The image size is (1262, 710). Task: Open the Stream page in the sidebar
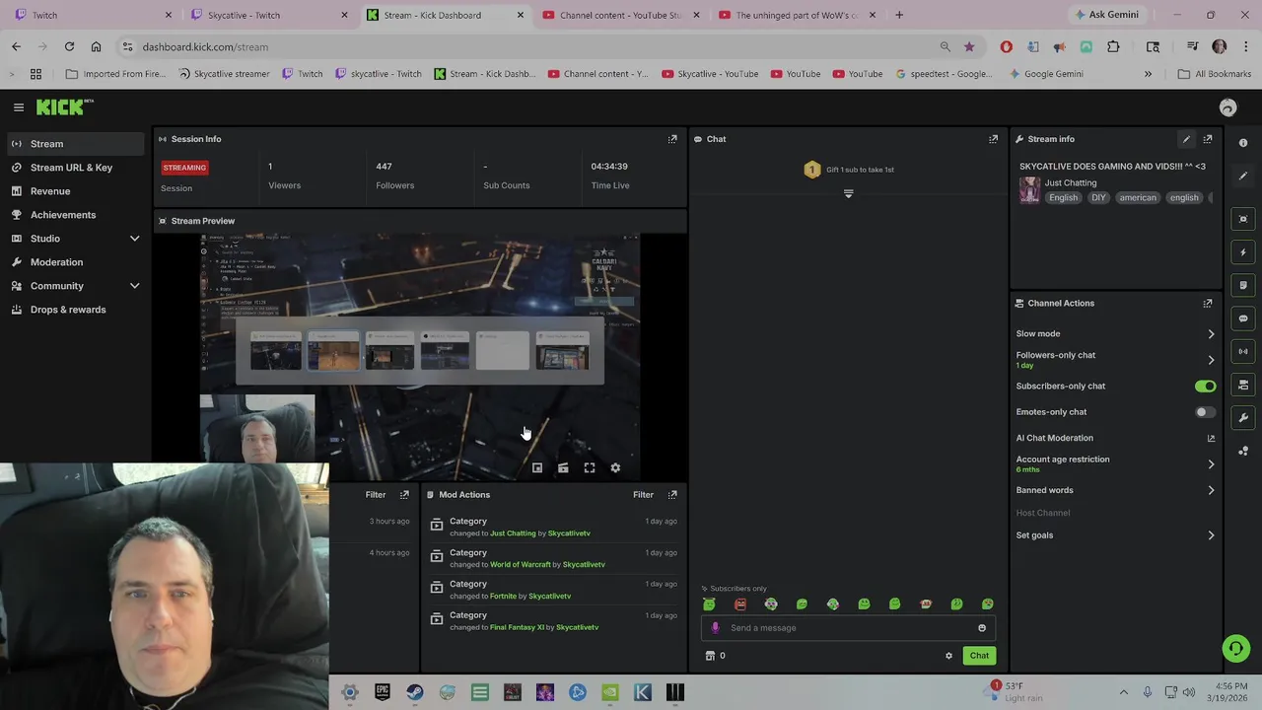coord(74,144)
